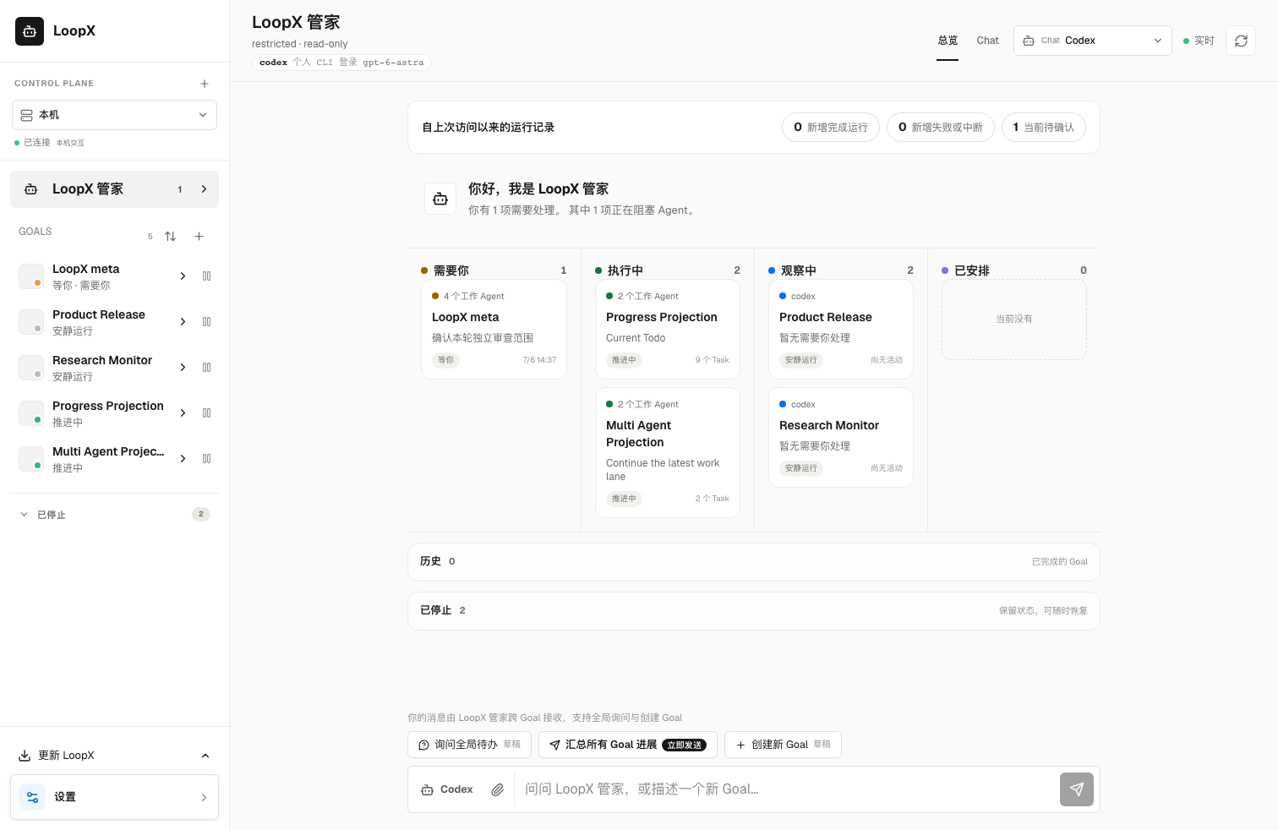Open the 本机 control plane dropdown

click(x=114, y=115)
